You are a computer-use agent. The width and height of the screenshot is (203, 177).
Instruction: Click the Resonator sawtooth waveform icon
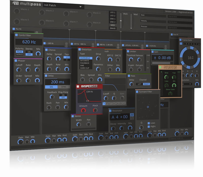(x=132, y=115)
